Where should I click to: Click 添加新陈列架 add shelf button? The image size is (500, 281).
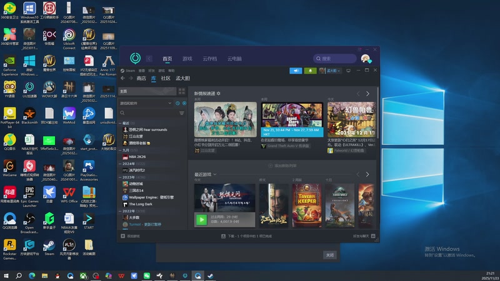[282, 165]
